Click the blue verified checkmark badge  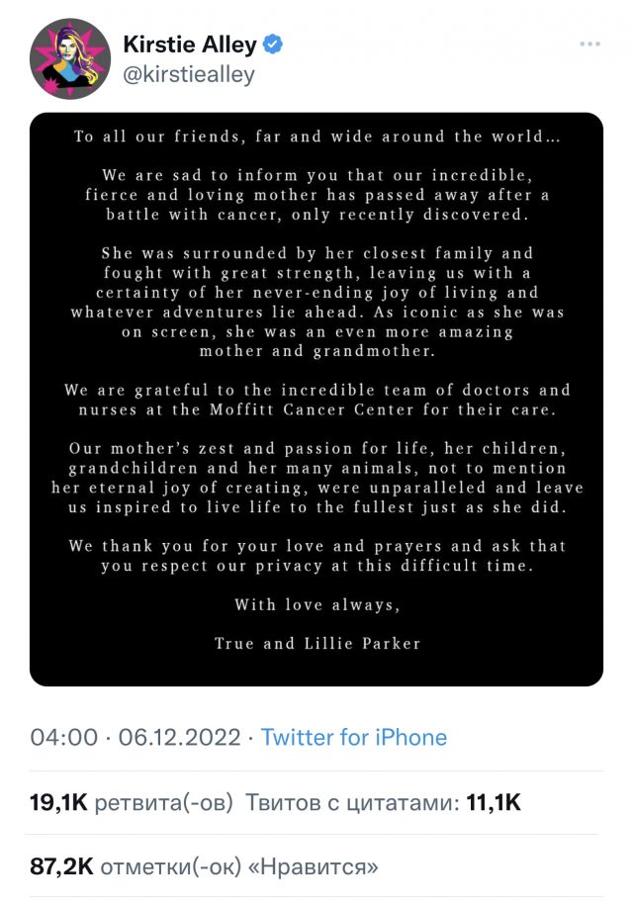(273, 45)
